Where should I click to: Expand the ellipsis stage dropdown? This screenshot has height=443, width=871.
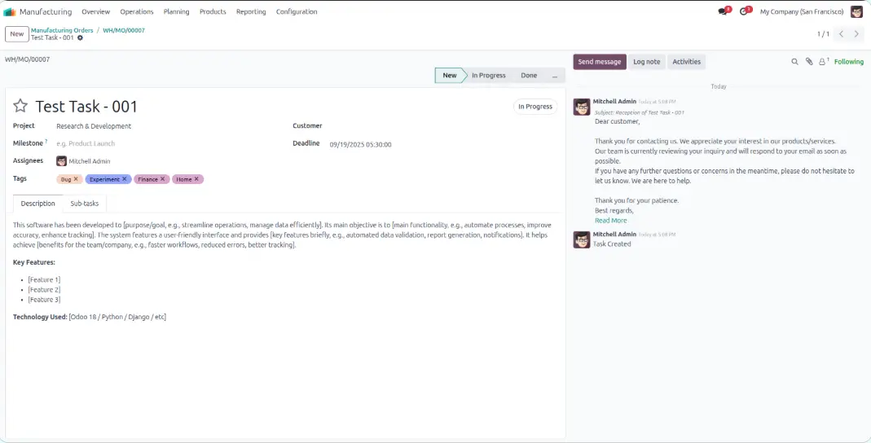tap(555, 76)
